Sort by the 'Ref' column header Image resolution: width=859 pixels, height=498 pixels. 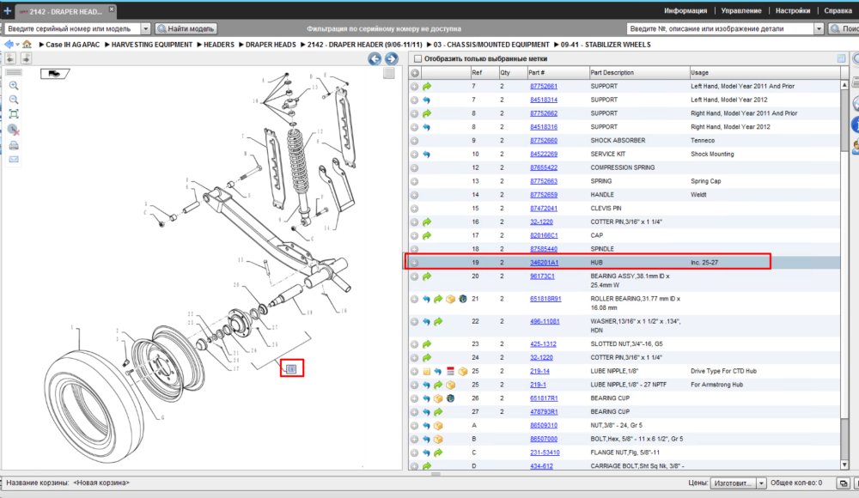click(x=484, y=72)
